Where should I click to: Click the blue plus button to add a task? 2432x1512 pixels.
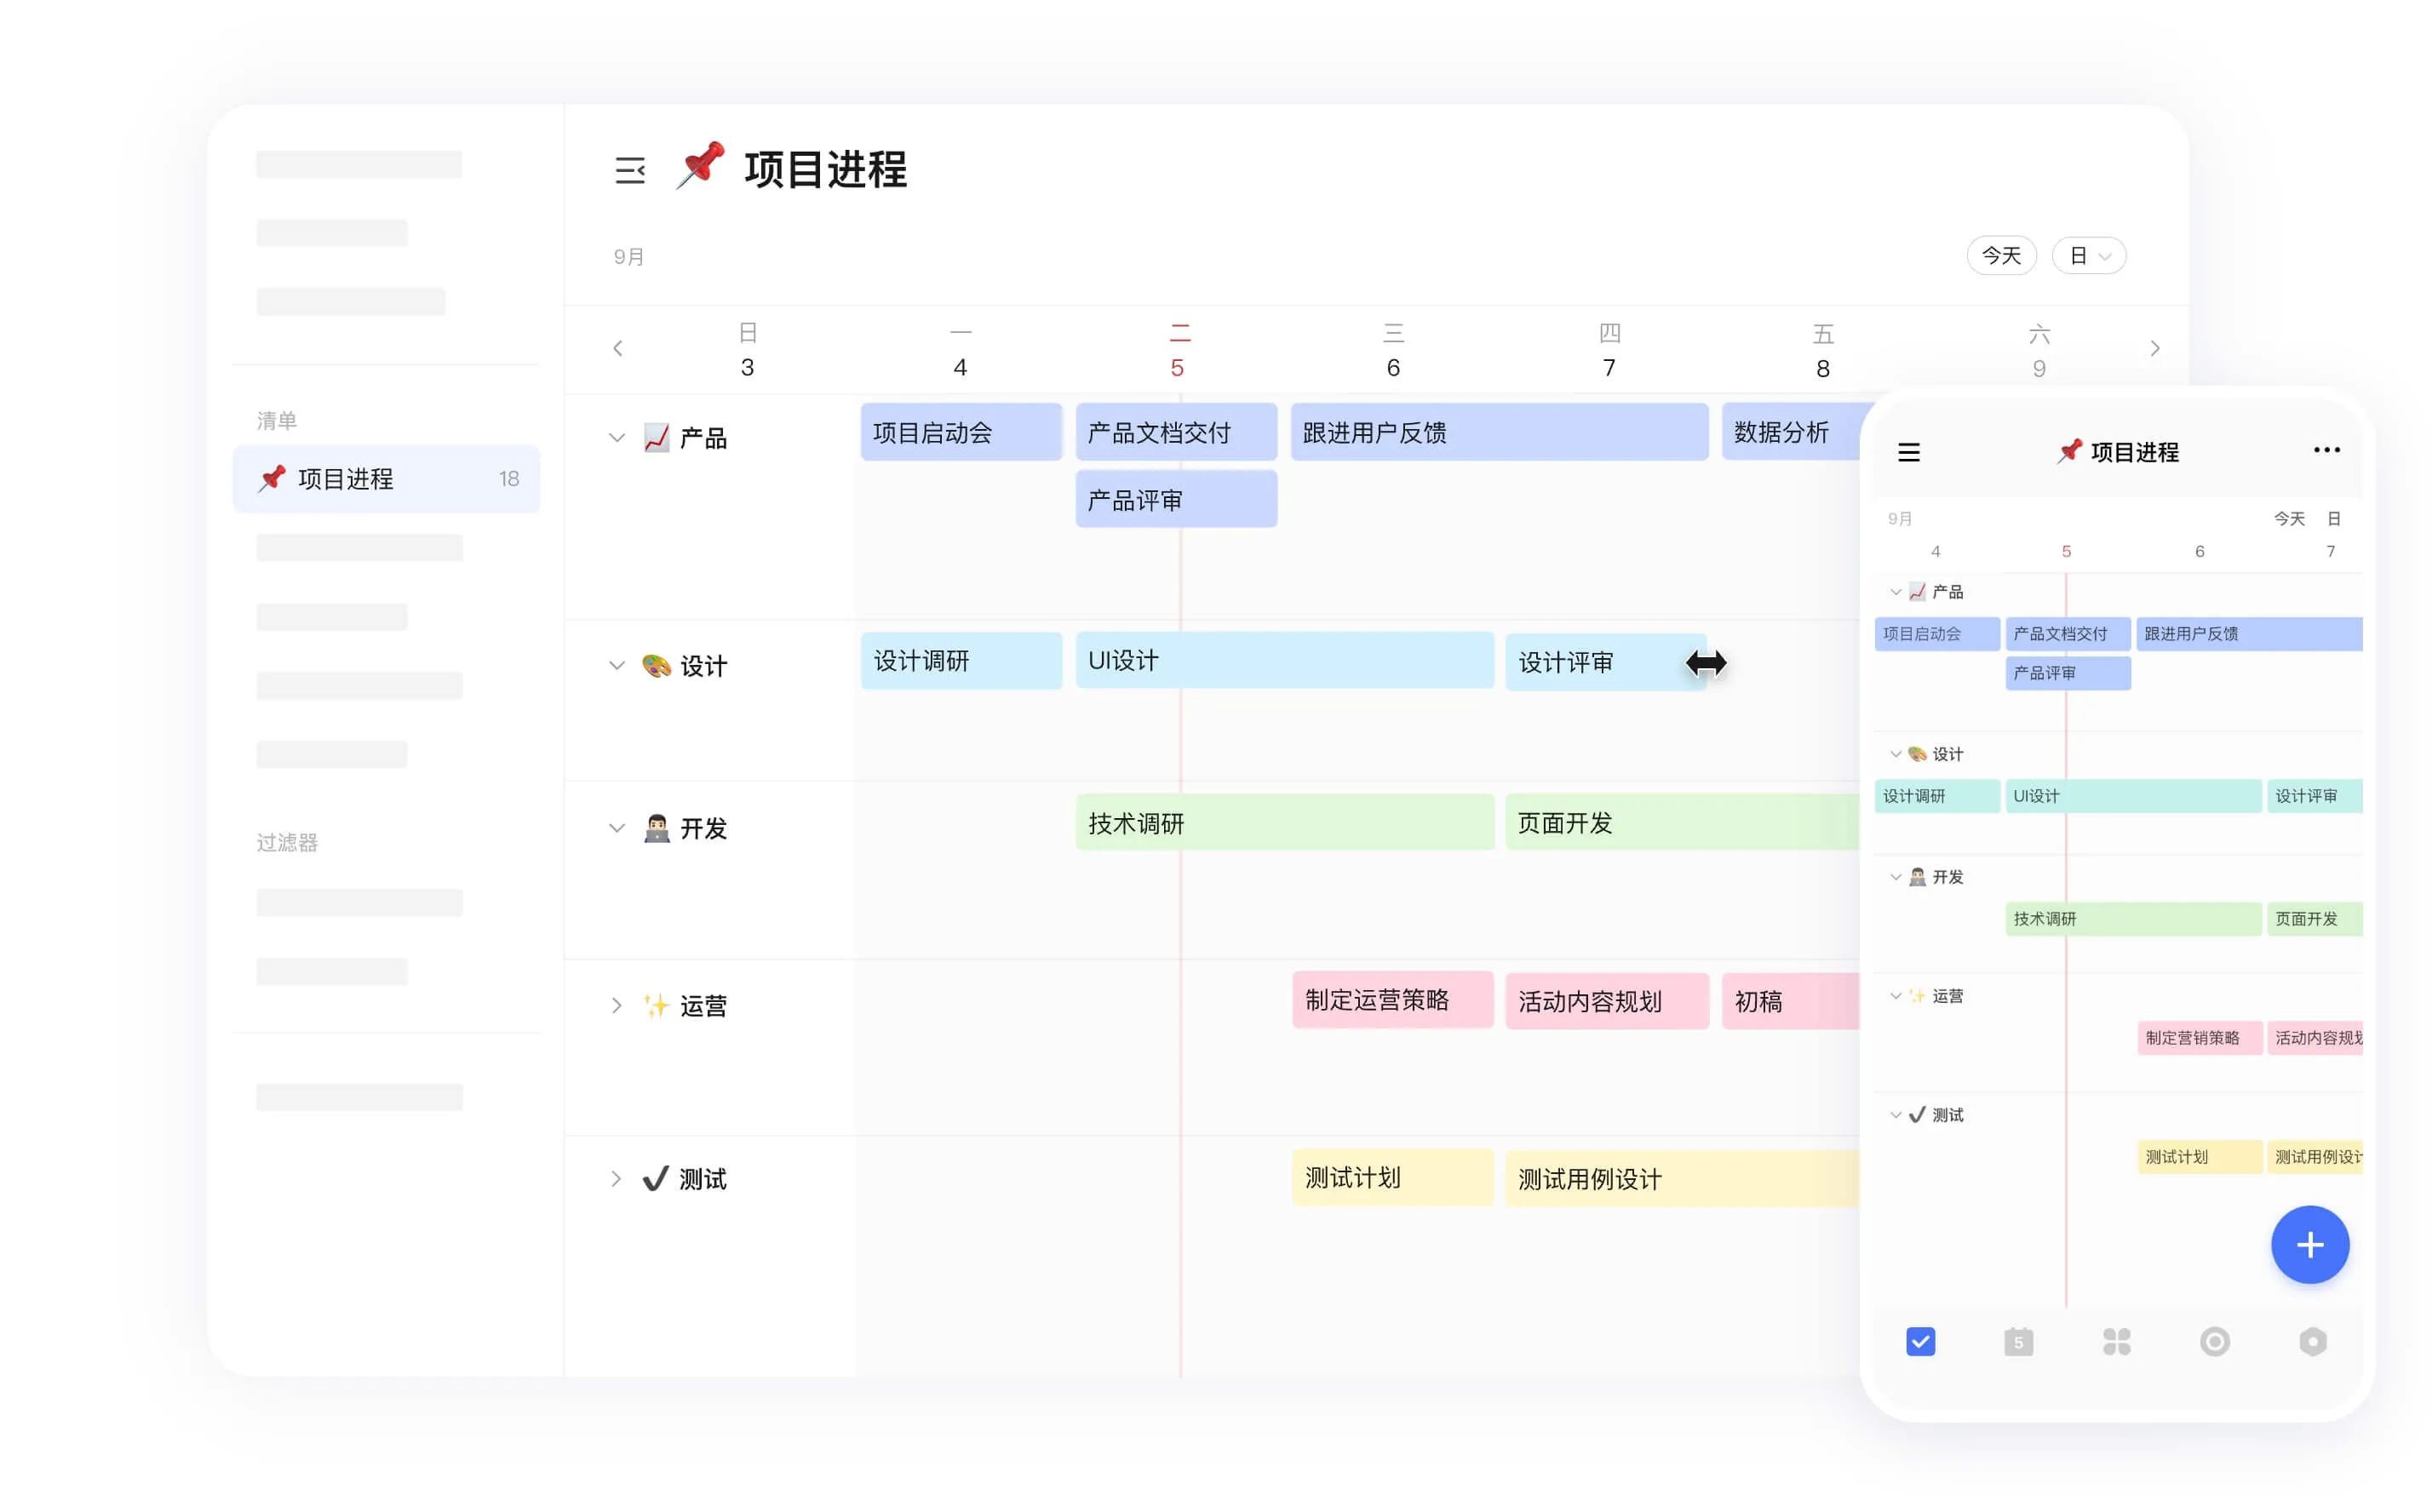(x=2310, y=1245)
